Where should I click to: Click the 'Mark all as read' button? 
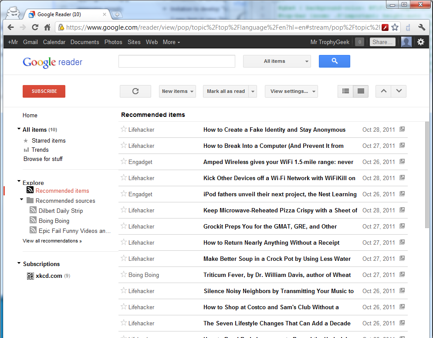pyautogui.click(x=226, y=91)
